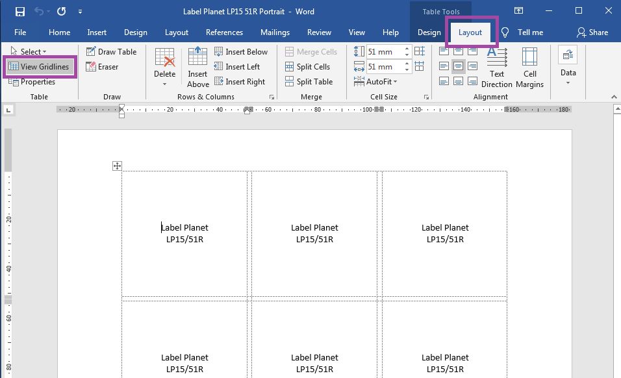Align text bottom right in cell
621x378 pixels.
coord(472,81)
